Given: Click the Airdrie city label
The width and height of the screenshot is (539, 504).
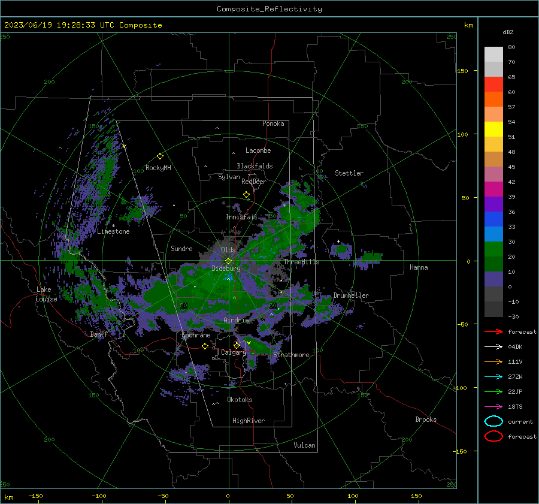Looking at the screenshot, I should click(236, 320).
